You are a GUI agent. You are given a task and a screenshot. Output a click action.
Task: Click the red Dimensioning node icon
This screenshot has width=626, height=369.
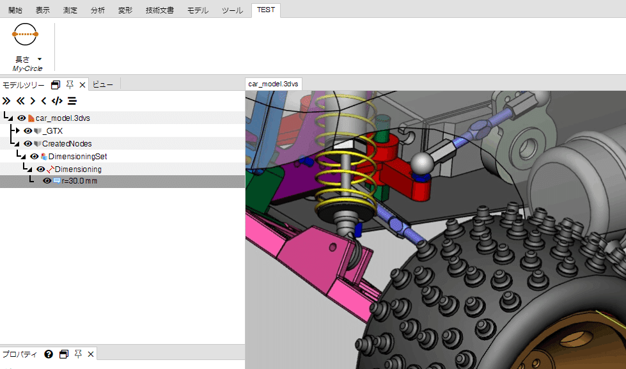51,169
